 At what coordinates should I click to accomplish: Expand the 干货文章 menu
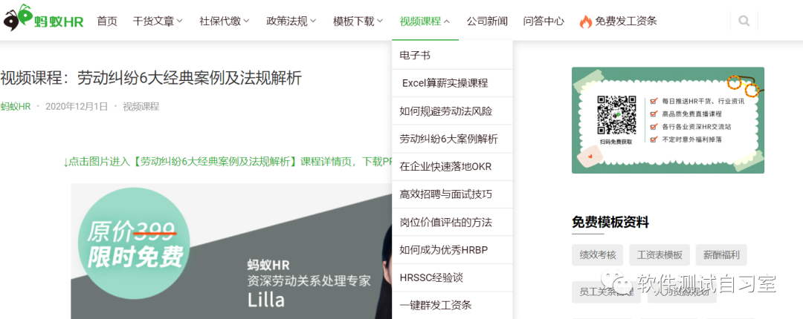[158, 21]
